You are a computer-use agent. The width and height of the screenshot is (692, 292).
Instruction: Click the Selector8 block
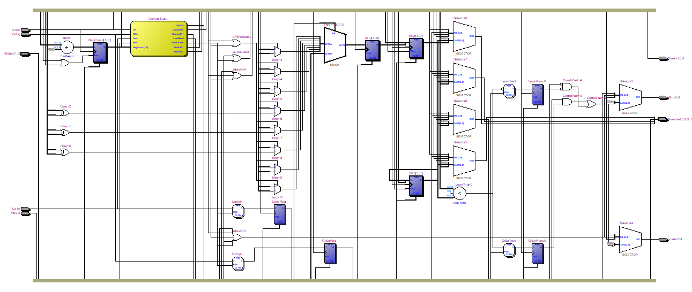464,36
